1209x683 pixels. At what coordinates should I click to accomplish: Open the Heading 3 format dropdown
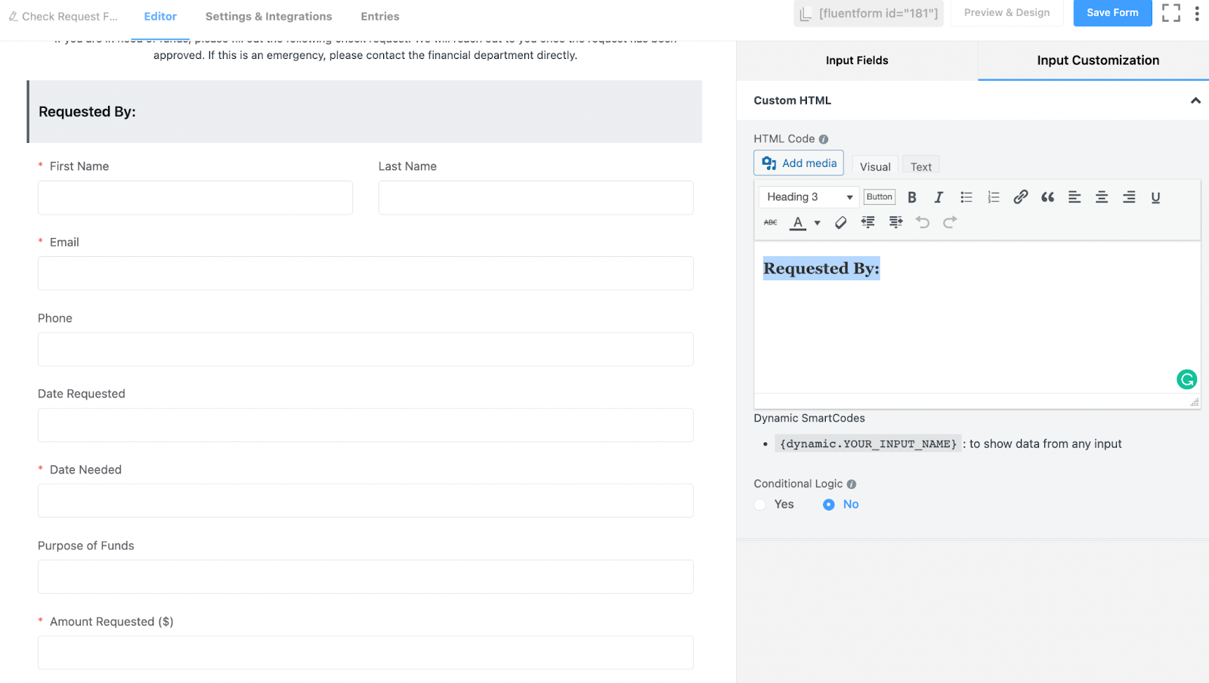(x=809, y=197)
